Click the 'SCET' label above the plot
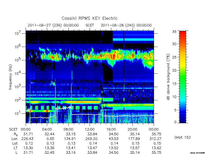 coord(90,25)
